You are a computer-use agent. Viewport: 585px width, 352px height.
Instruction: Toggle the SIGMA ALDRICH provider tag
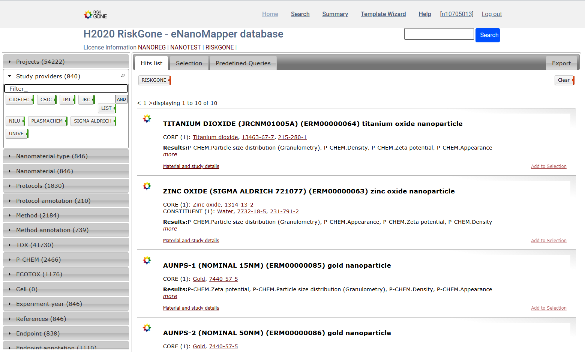(x=93, y=121)
